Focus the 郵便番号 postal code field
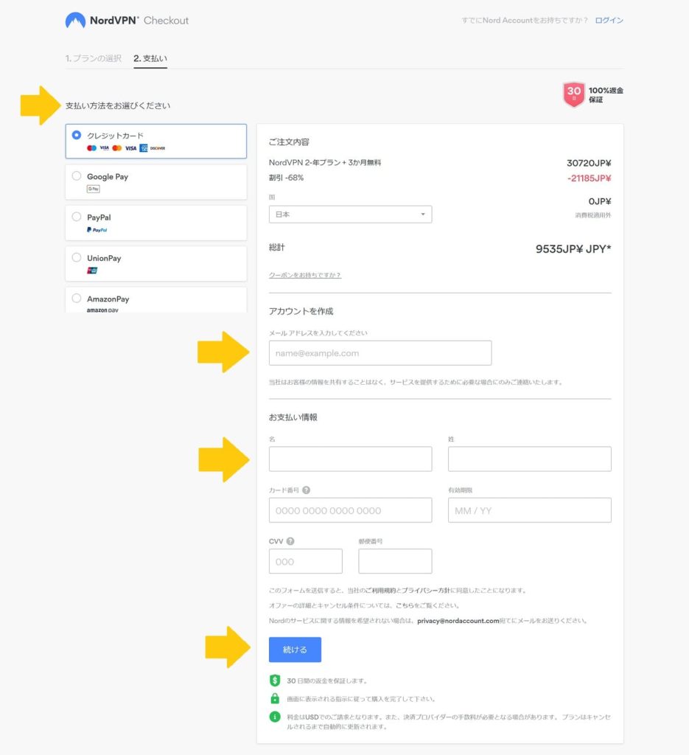Screen dimensions: 689x755 click(x=395, y=561)
